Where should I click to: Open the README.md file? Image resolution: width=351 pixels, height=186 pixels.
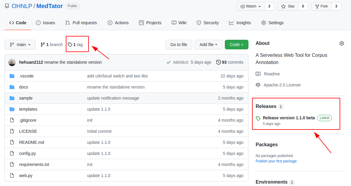(32, 142)
